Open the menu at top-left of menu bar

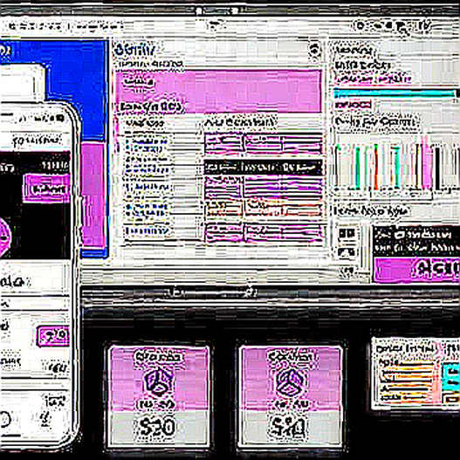click(36, 27)
